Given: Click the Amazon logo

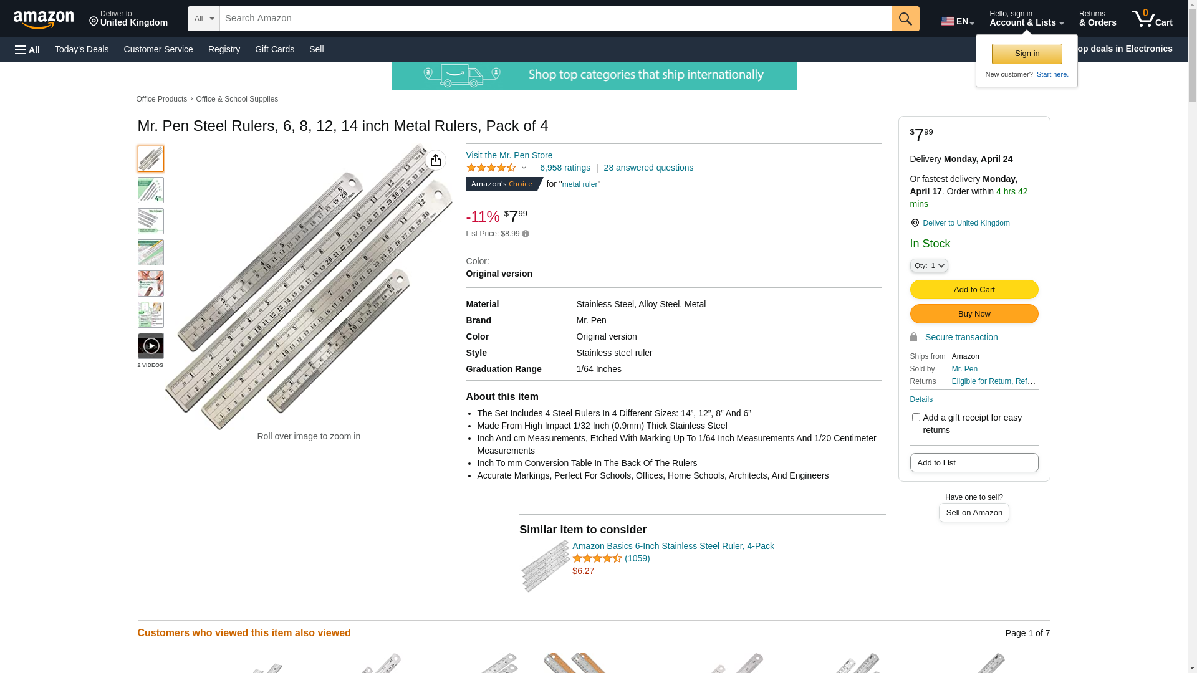Looking at the screenshot, I should [44, 20].
